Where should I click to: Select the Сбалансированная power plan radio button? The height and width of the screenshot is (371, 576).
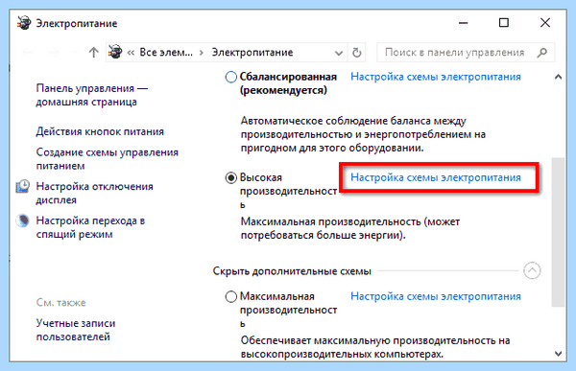click(230, 77)
